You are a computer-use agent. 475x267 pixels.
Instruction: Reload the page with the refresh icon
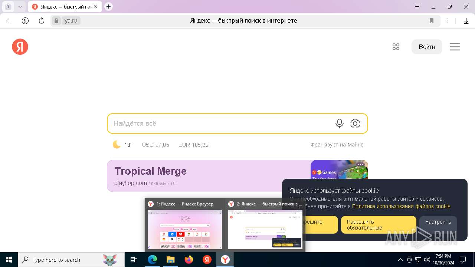point(42,21)
